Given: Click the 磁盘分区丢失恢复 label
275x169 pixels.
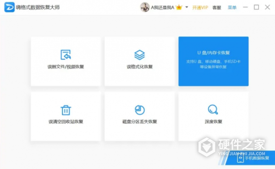Looking at the screenshot, I should tap(140, 121).
